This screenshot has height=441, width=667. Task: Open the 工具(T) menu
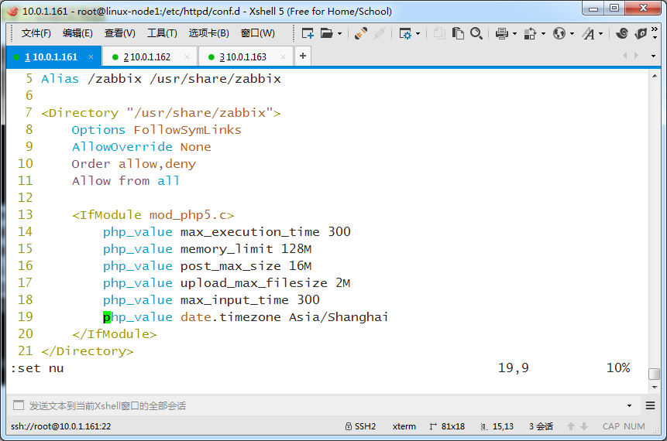pyautogui.click(x=162, y=33)
